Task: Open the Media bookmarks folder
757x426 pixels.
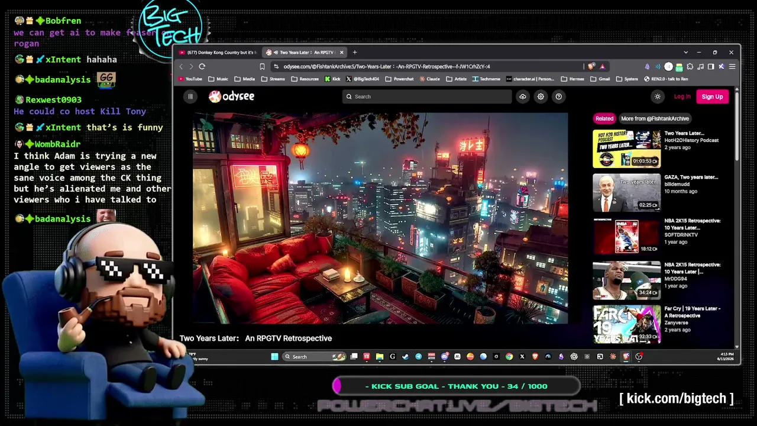Action: click(245, 79)
